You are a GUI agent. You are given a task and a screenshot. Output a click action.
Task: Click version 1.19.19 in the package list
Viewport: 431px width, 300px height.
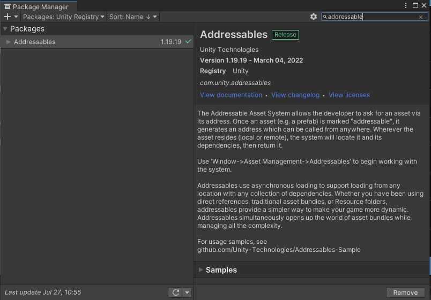point(171,42)
